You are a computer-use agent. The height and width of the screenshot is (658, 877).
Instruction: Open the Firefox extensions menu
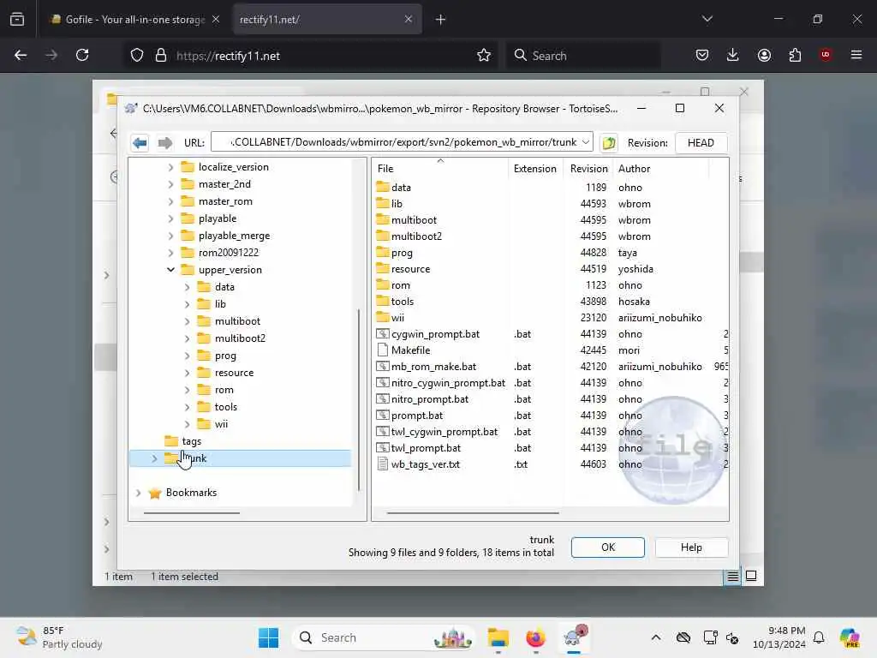point(795,55)
